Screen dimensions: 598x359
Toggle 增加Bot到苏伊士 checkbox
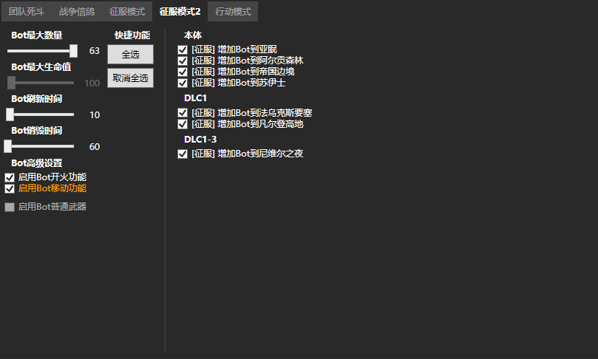[x=183, y=83]
